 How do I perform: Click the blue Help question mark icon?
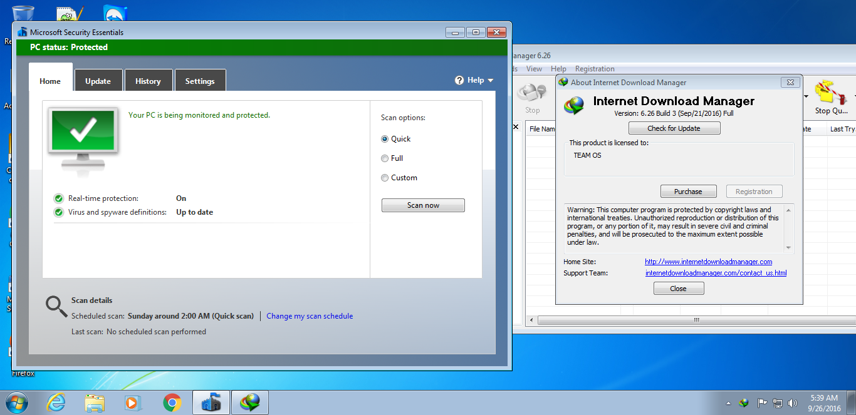tap(459, 80)
